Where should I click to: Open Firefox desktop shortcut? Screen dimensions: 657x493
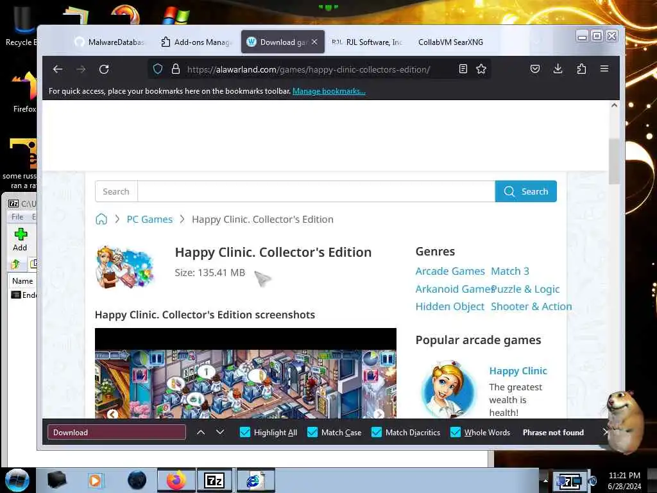(x=24, y=92)
